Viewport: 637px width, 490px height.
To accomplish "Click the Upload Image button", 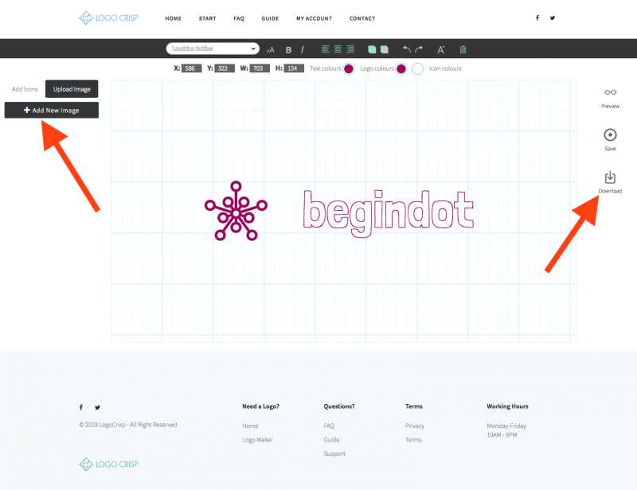I will tap(72, 89).
